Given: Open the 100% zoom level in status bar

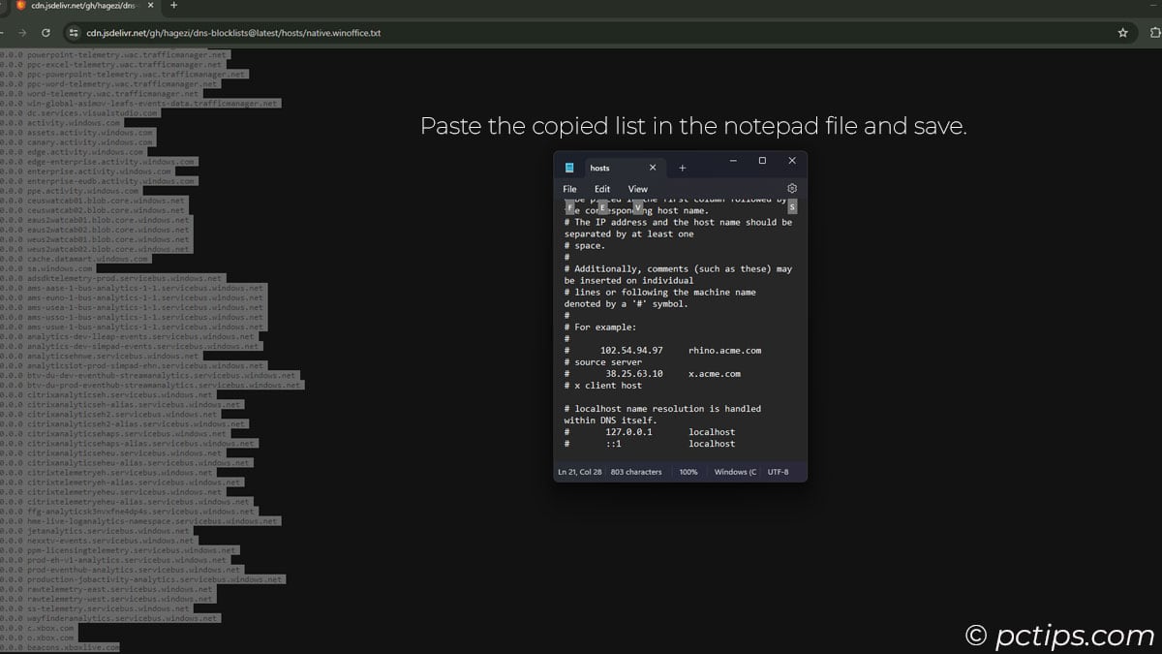Looking at the screenshot, I should point(688,472).
